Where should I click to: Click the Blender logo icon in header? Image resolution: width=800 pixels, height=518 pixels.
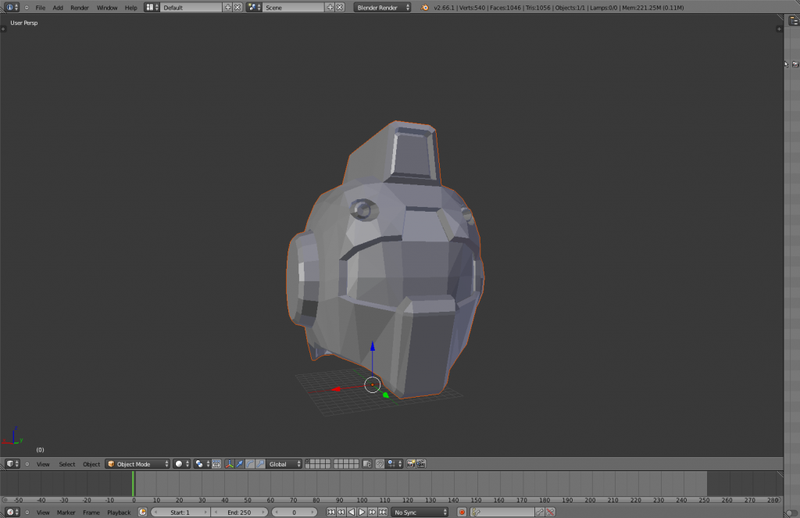[424, 7]
